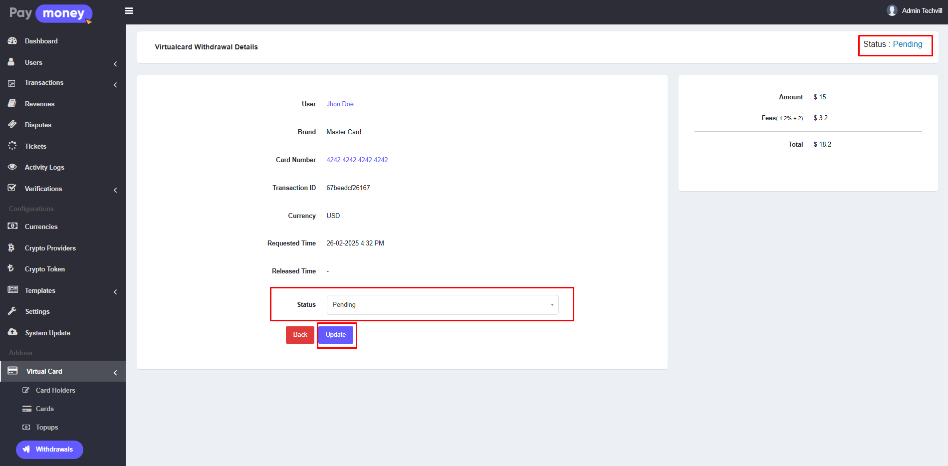Viewport: 948px width, 466px height.
Task: Open the Jhon Doe user link
Action: click(x=340, y=104)
